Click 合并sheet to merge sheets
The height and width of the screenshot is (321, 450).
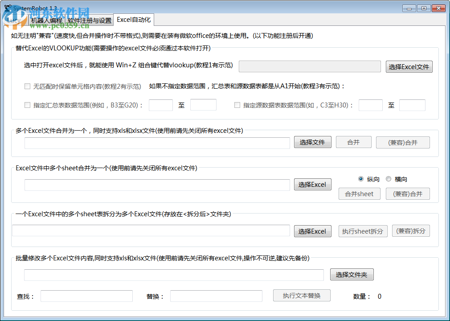coord(360,193)
